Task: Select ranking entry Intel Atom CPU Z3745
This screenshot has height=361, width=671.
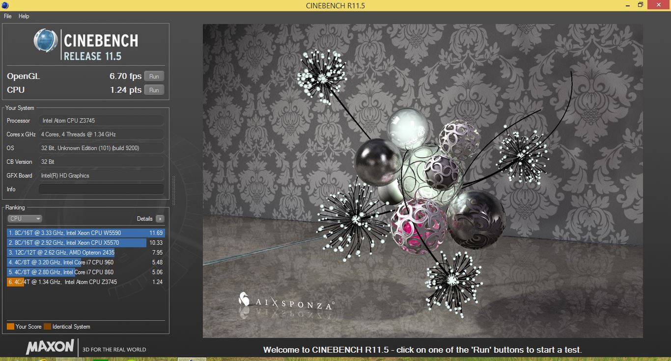Action: click(85, 282)
